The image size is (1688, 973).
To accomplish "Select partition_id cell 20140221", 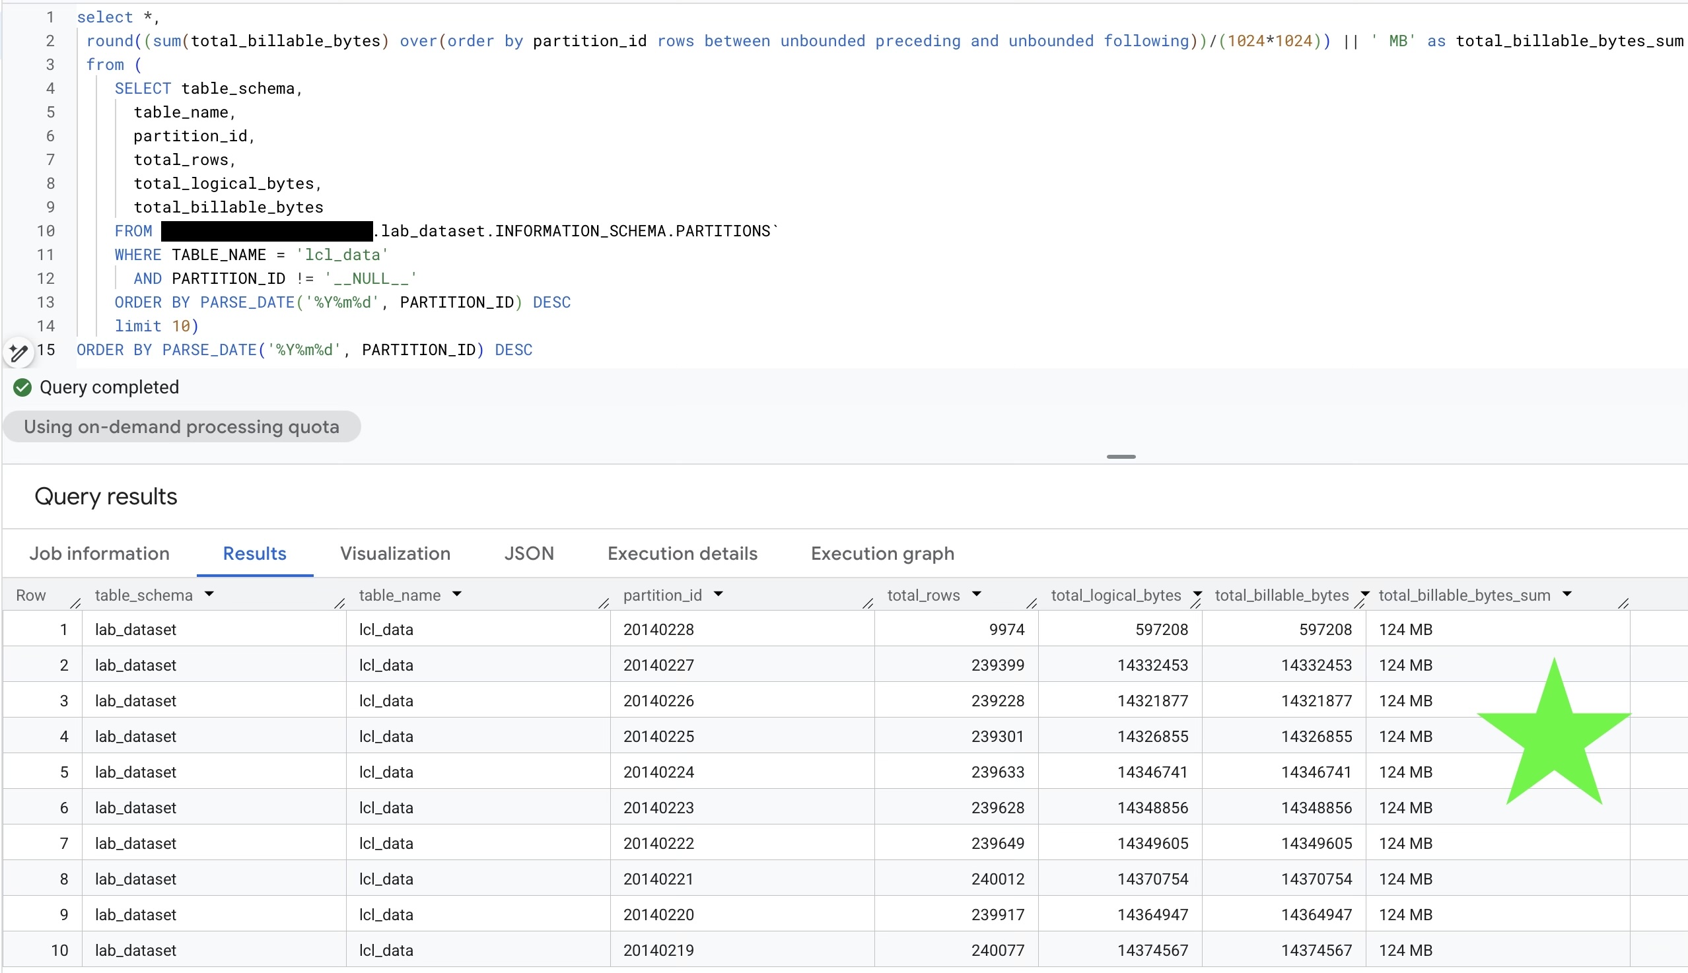I will tap(742, 879).
